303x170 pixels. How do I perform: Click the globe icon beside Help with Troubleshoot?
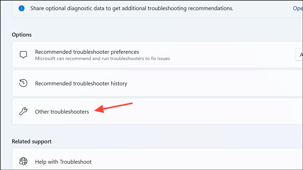(x=23, y=162)
